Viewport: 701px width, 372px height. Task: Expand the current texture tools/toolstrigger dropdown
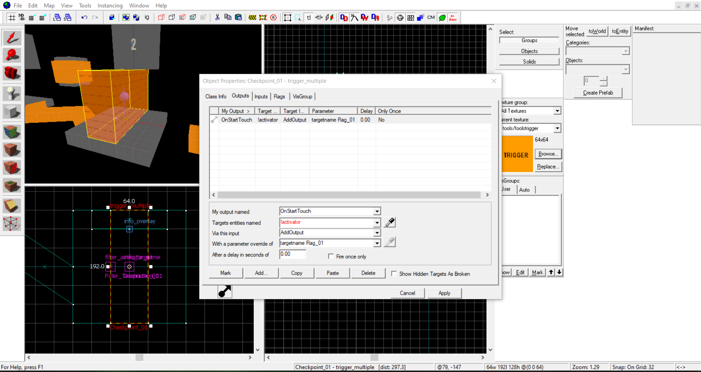pos(557,128)
